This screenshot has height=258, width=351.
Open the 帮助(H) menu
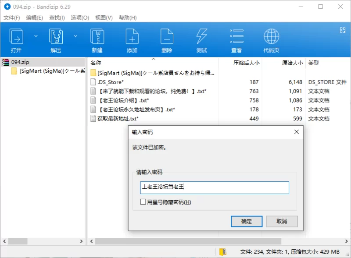[128, 18]
